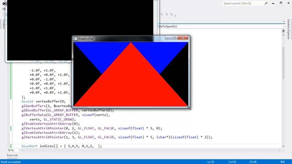Click the glVertexAttribPointer(0, 2 line
292x164 pixels.
(92, 128)
